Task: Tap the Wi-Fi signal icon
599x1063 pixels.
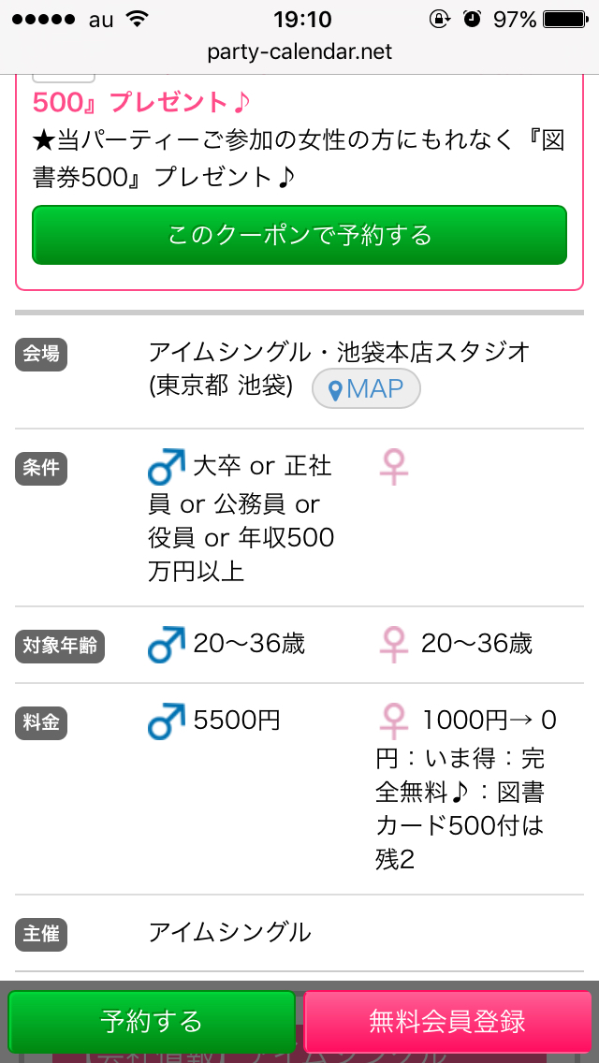Action: 138,19
